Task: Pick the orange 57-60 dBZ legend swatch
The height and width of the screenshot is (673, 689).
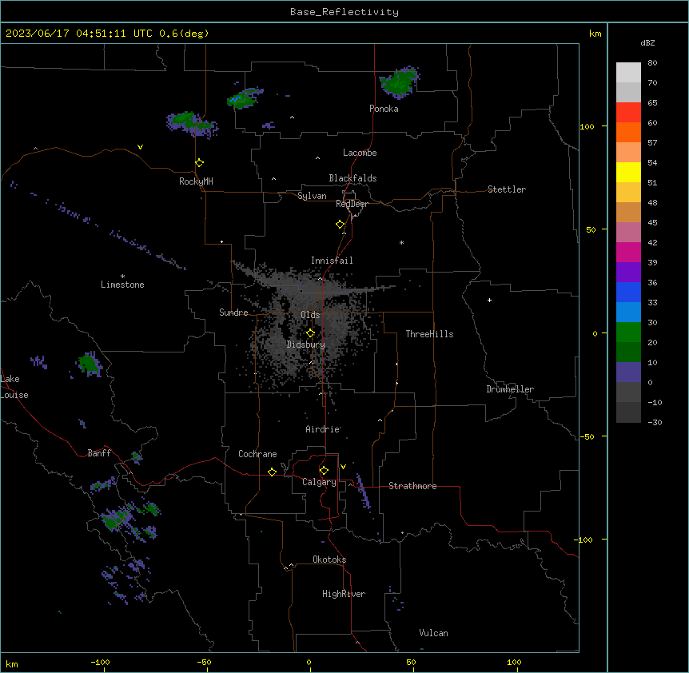Action: [x=628, y=132]
